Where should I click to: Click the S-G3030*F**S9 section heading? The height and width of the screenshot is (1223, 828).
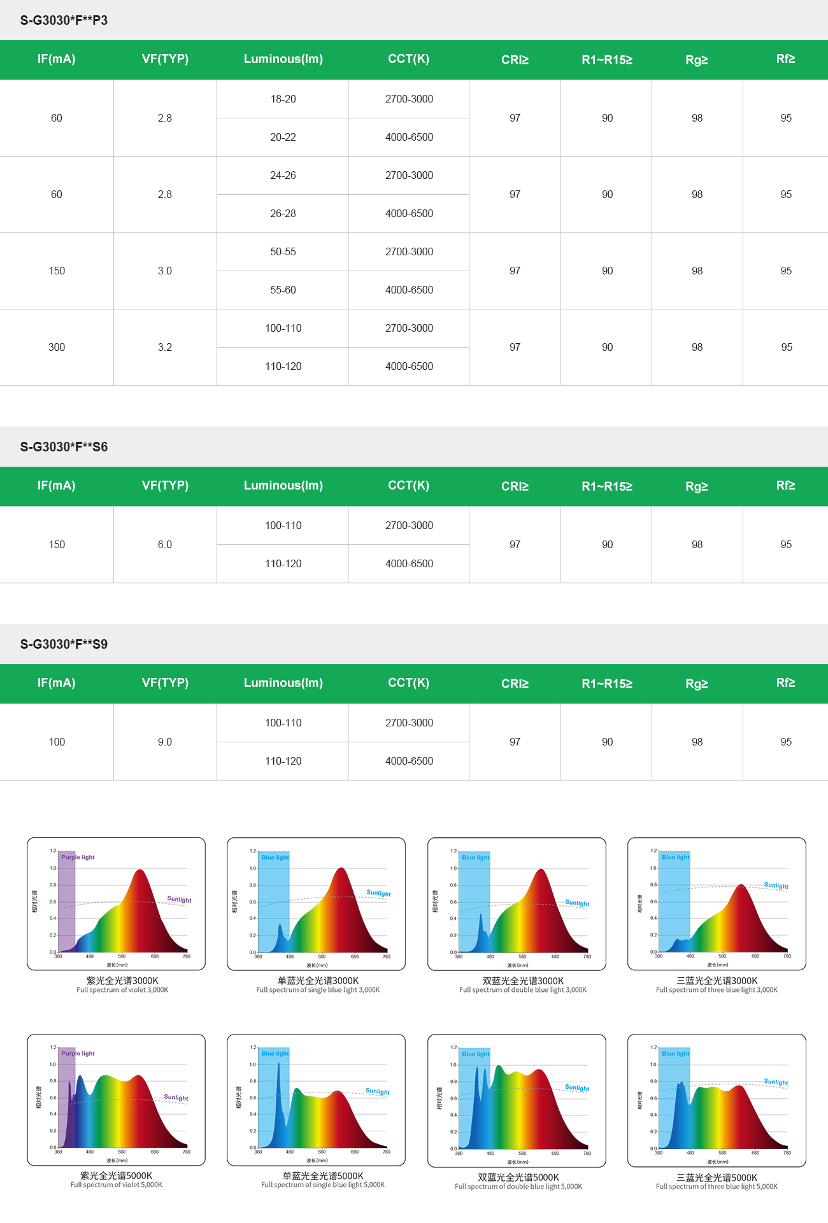64,644
